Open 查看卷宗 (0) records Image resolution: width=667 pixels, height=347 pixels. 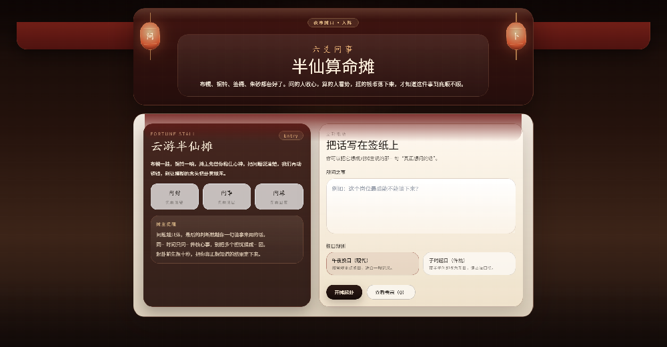[390, 292]
